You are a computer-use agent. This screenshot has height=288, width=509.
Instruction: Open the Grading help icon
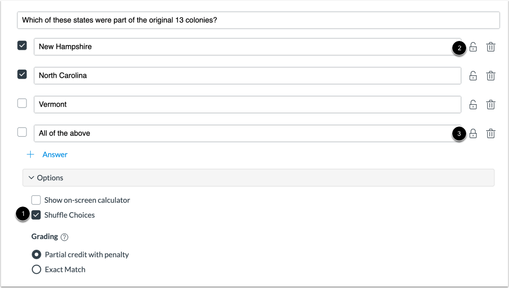coord(64,237)
